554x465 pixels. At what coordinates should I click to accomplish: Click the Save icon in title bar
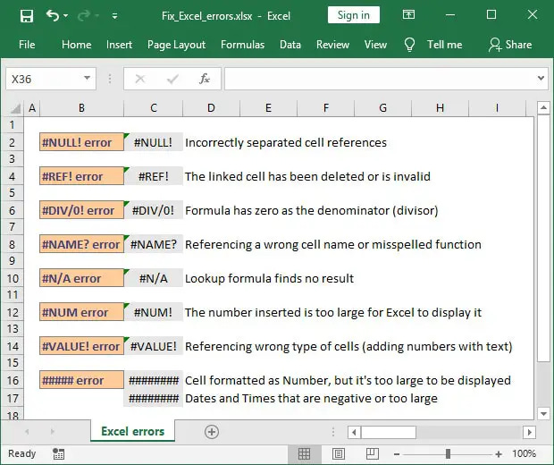(27, 16)
